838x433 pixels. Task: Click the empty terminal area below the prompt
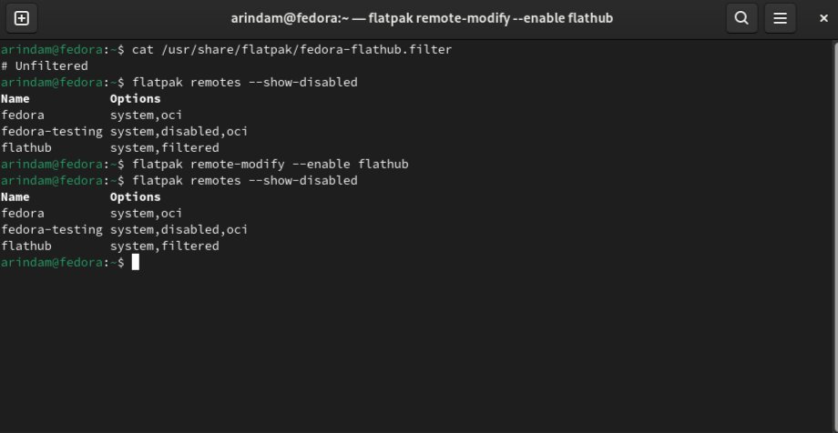pos(419,355)
